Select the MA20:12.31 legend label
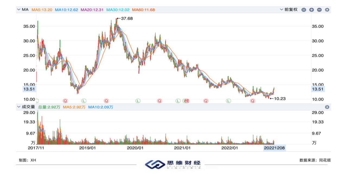 click(92, 10)
